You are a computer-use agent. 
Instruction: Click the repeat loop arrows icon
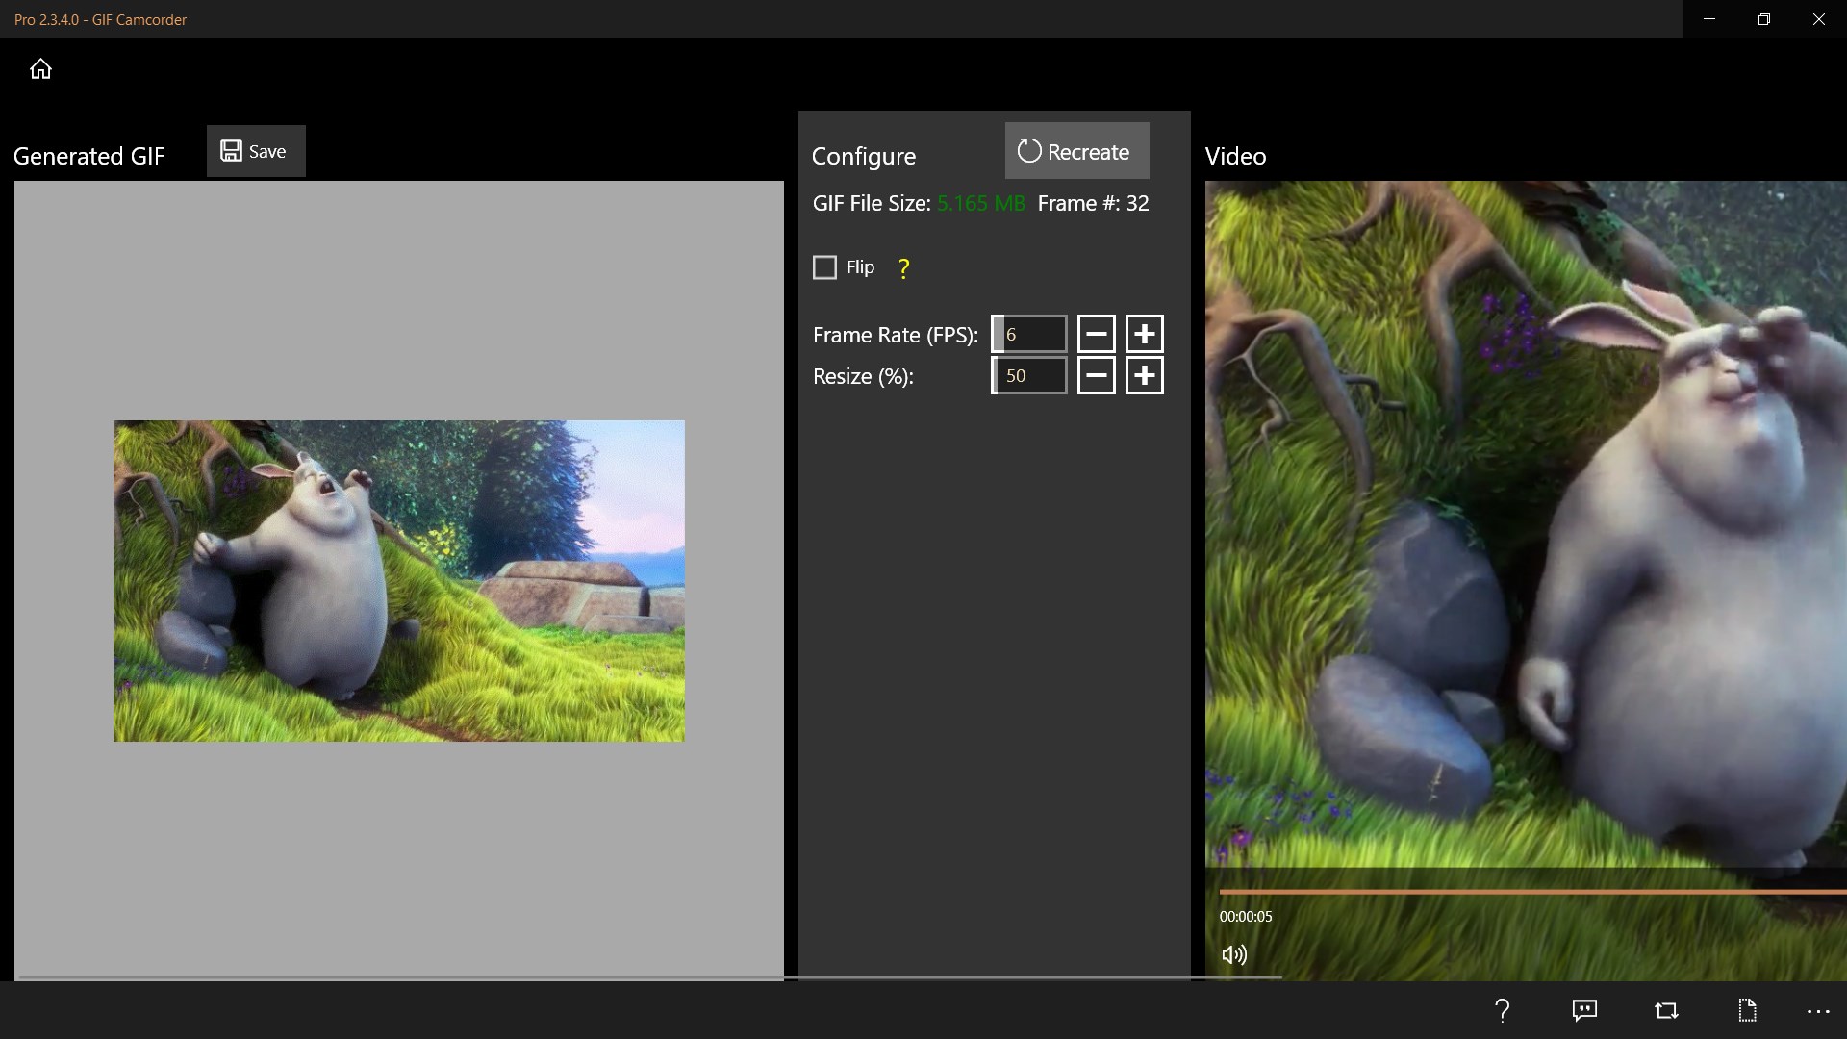1666,1010
